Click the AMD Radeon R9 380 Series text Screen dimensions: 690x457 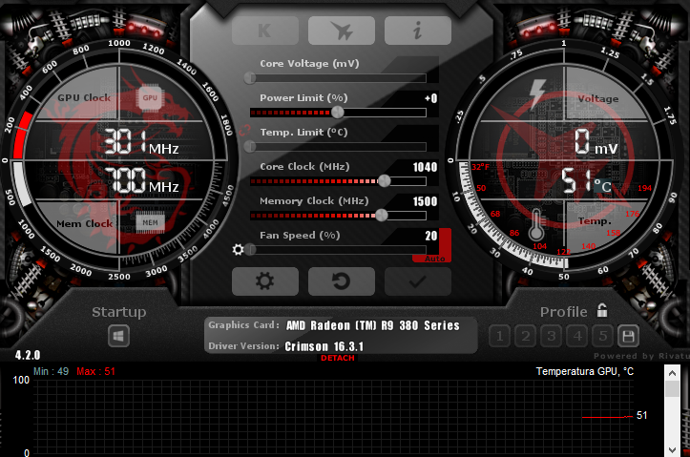[373, 325]
